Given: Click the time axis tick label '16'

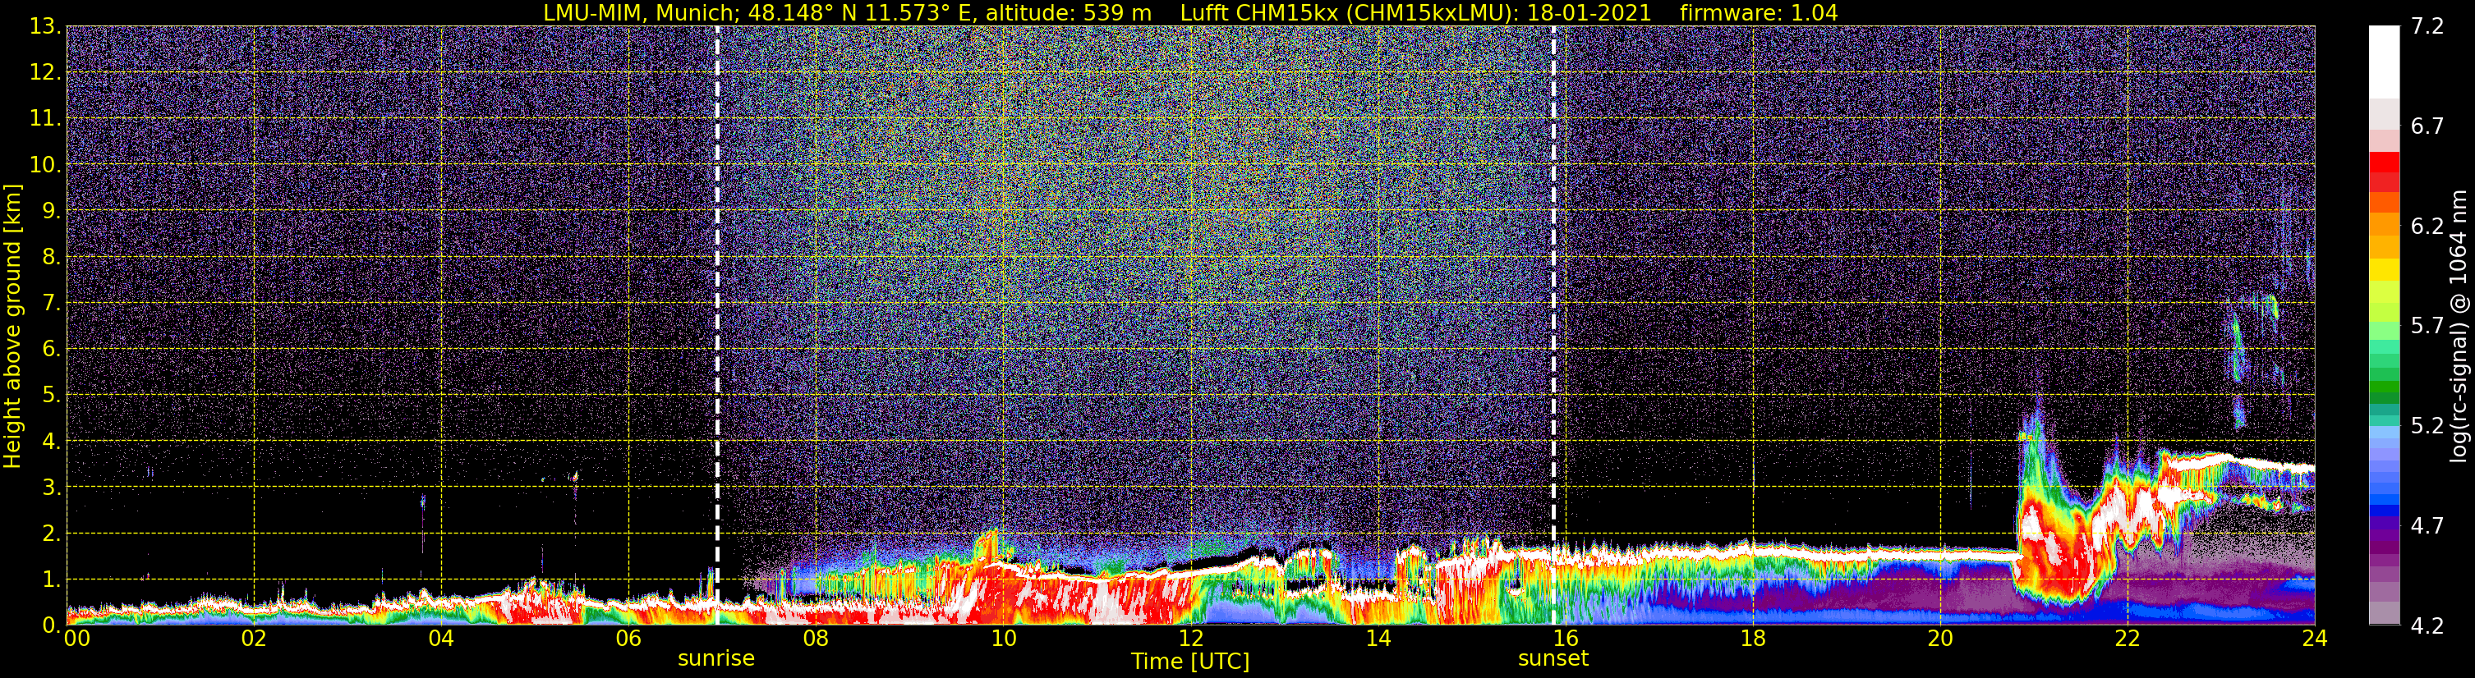Looking at the screenshot, I should (x=1565, y=639).
